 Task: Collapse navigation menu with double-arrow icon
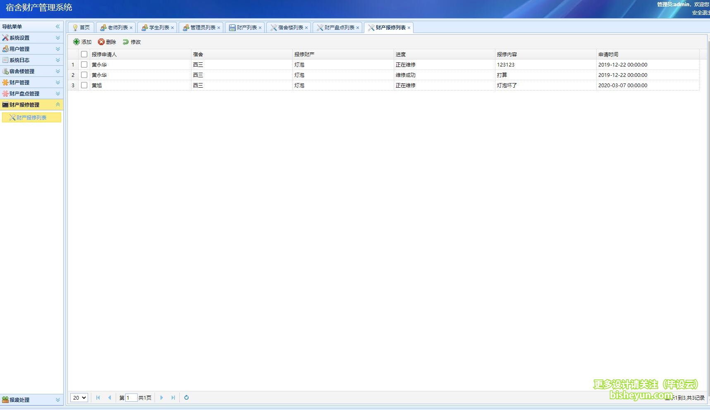[x=58, y=26]
